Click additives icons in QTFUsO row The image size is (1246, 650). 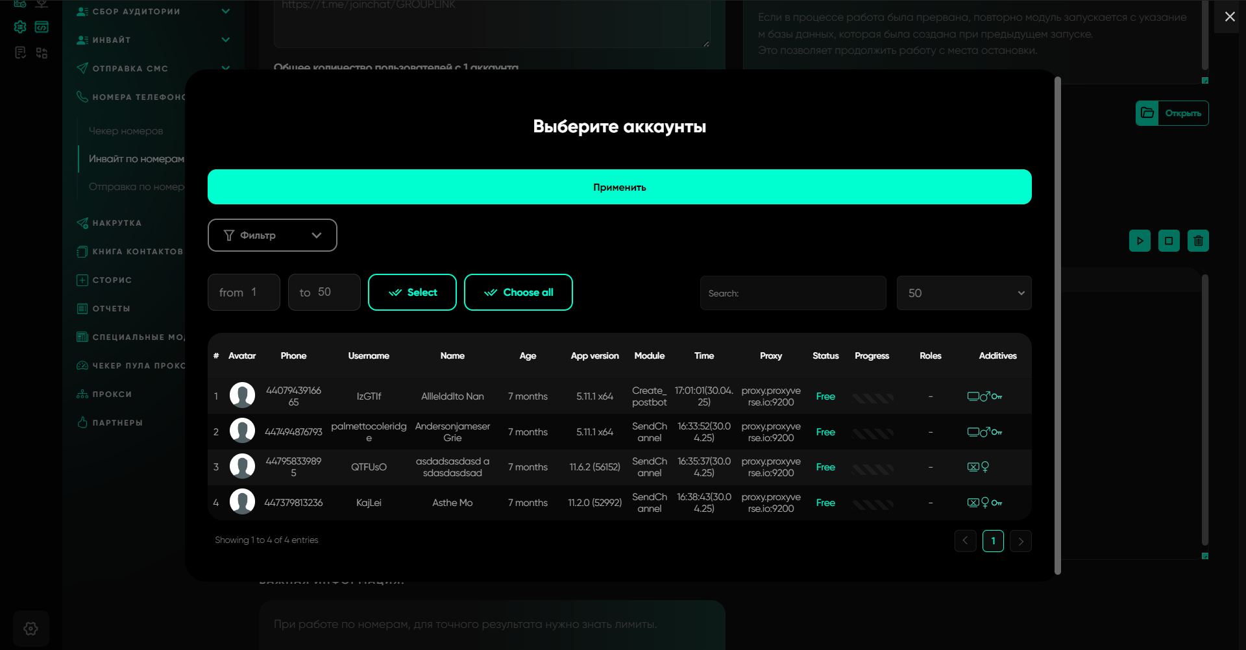(978, 467)
